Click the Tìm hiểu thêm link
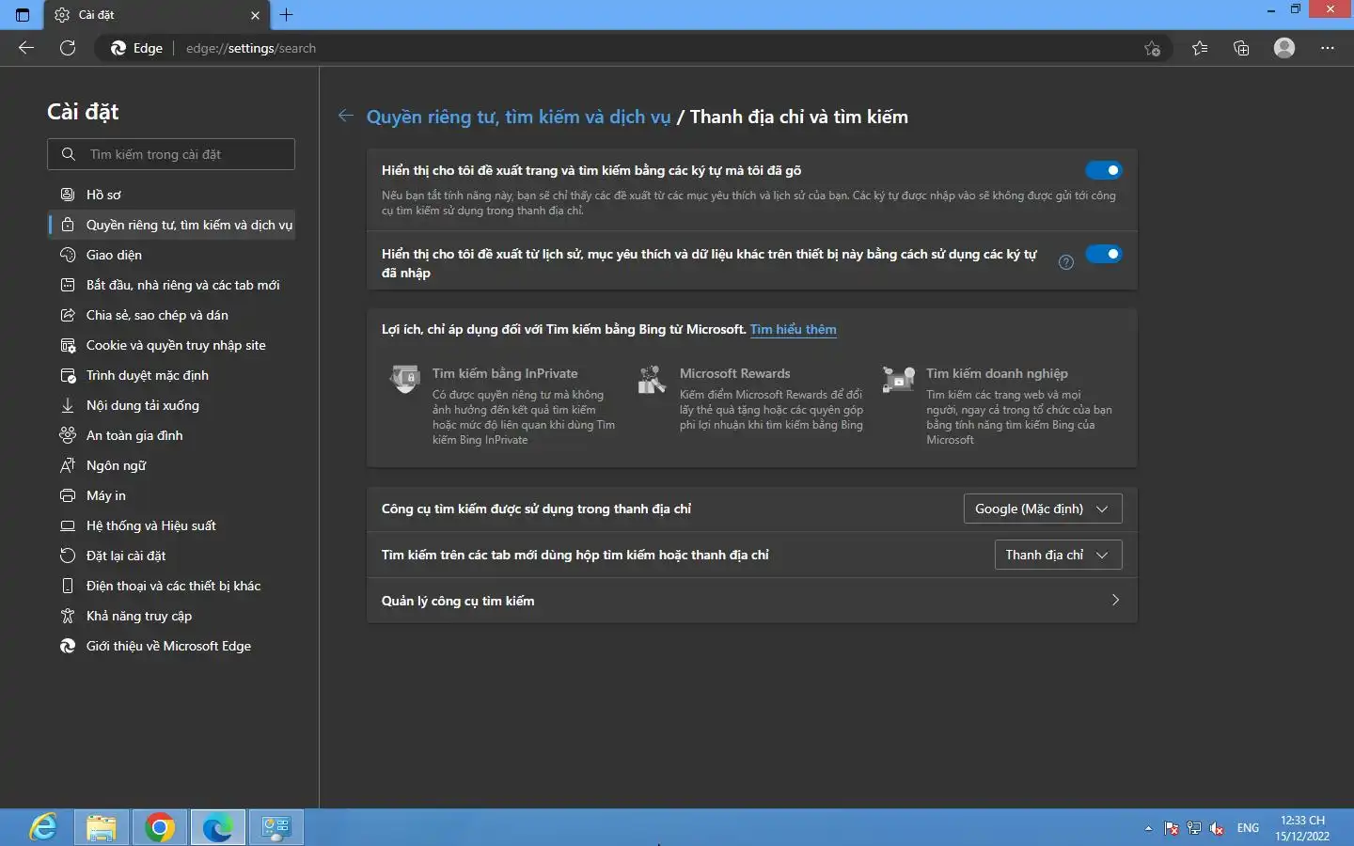 (793, 329)
